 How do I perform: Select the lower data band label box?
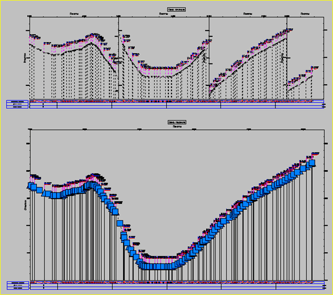click(x=18, y=283)
